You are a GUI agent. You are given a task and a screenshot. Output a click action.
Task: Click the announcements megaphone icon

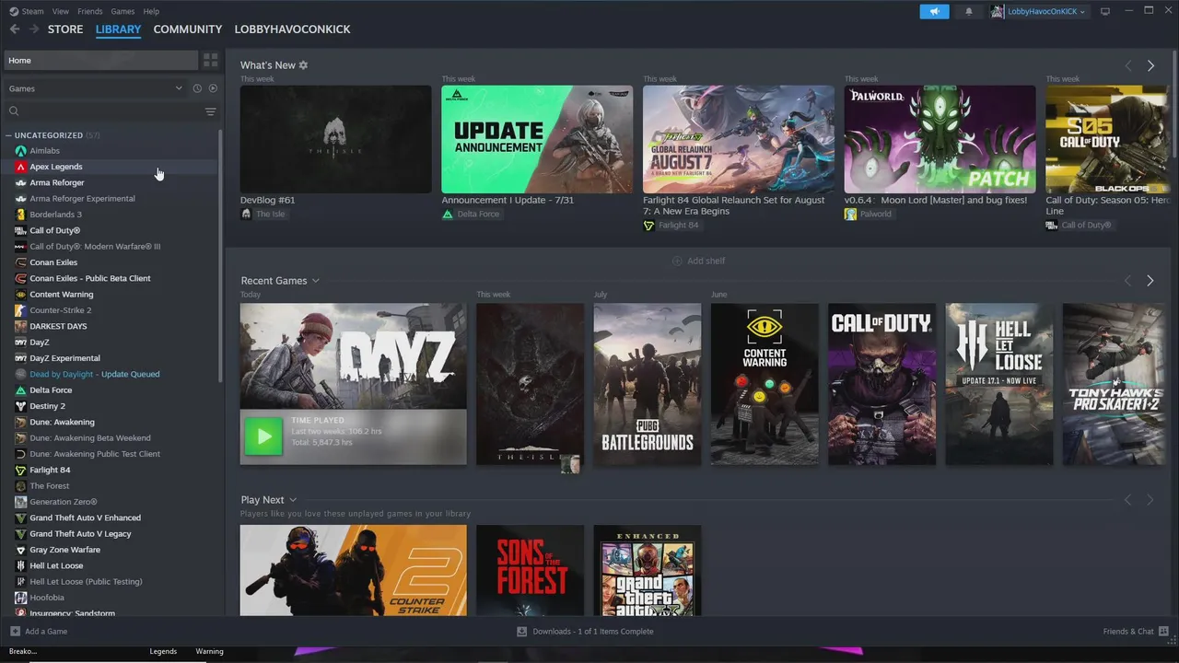[x=934, y=11]
